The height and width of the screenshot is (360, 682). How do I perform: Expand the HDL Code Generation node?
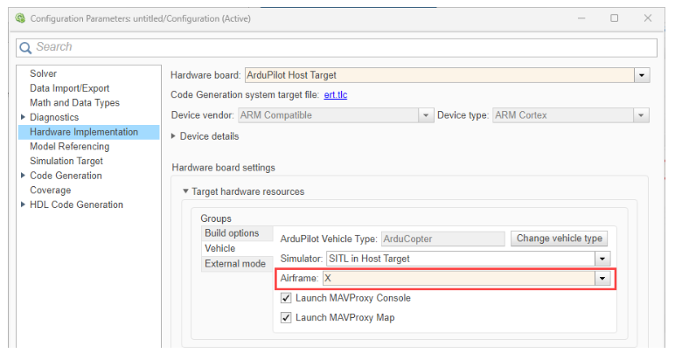pyautogui.click(x=23, y=205)
